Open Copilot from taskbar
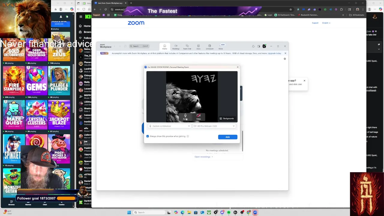This screenshot has height=216, width=384. (176, 212)
